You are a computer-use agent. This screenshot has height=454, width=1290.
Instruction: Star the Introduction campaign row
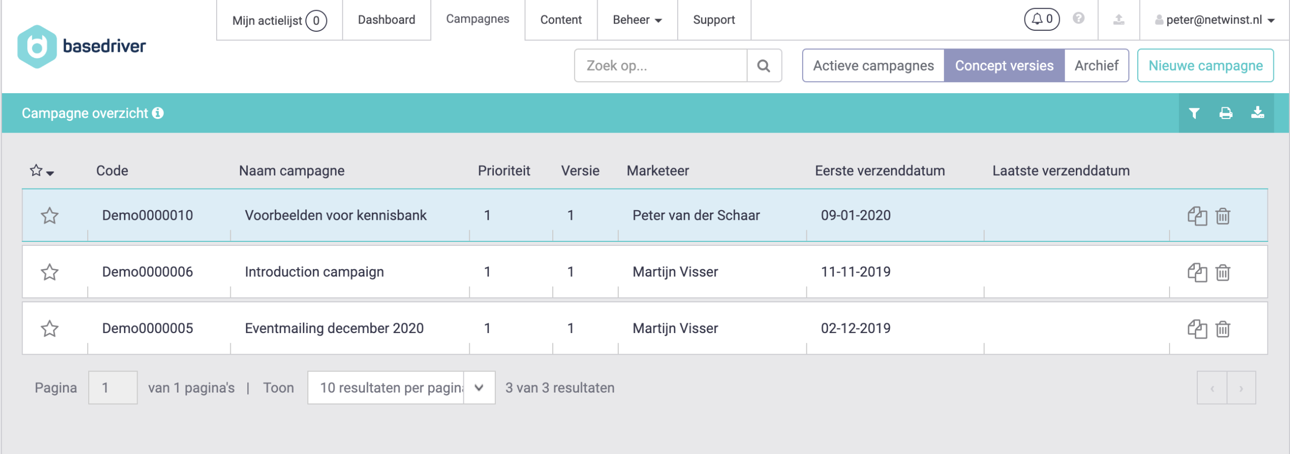pos(49,272)
